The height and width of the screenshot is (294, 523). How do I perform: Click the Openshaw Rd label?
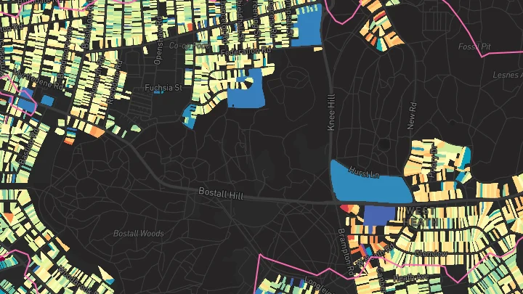[x=158, y=41]
